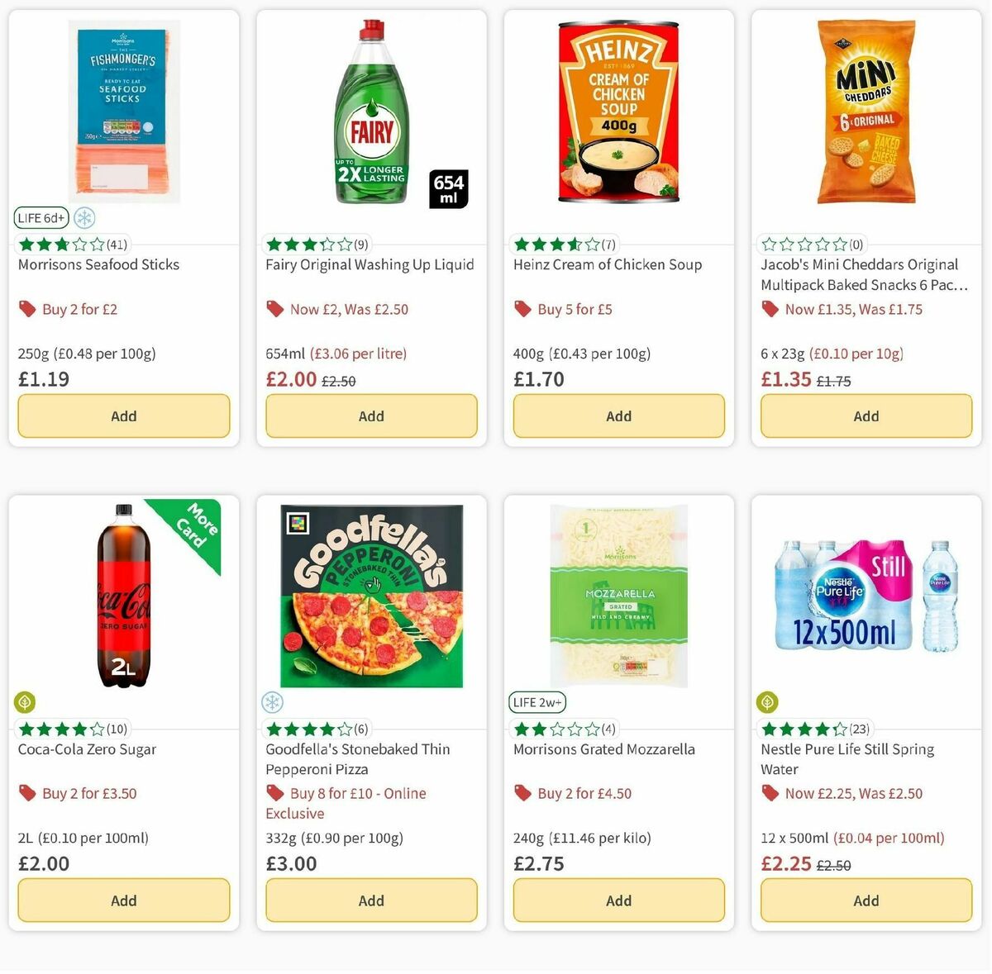Click the snowflake frozen icon on Seafood Sticks
The width and height of the screenshot is (992, 974).
pos(83,217)
